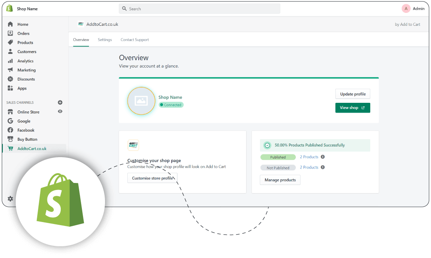Viewport: 431px width, 258px height.
Task: Open the Orders page
Action: coord(24,34)
